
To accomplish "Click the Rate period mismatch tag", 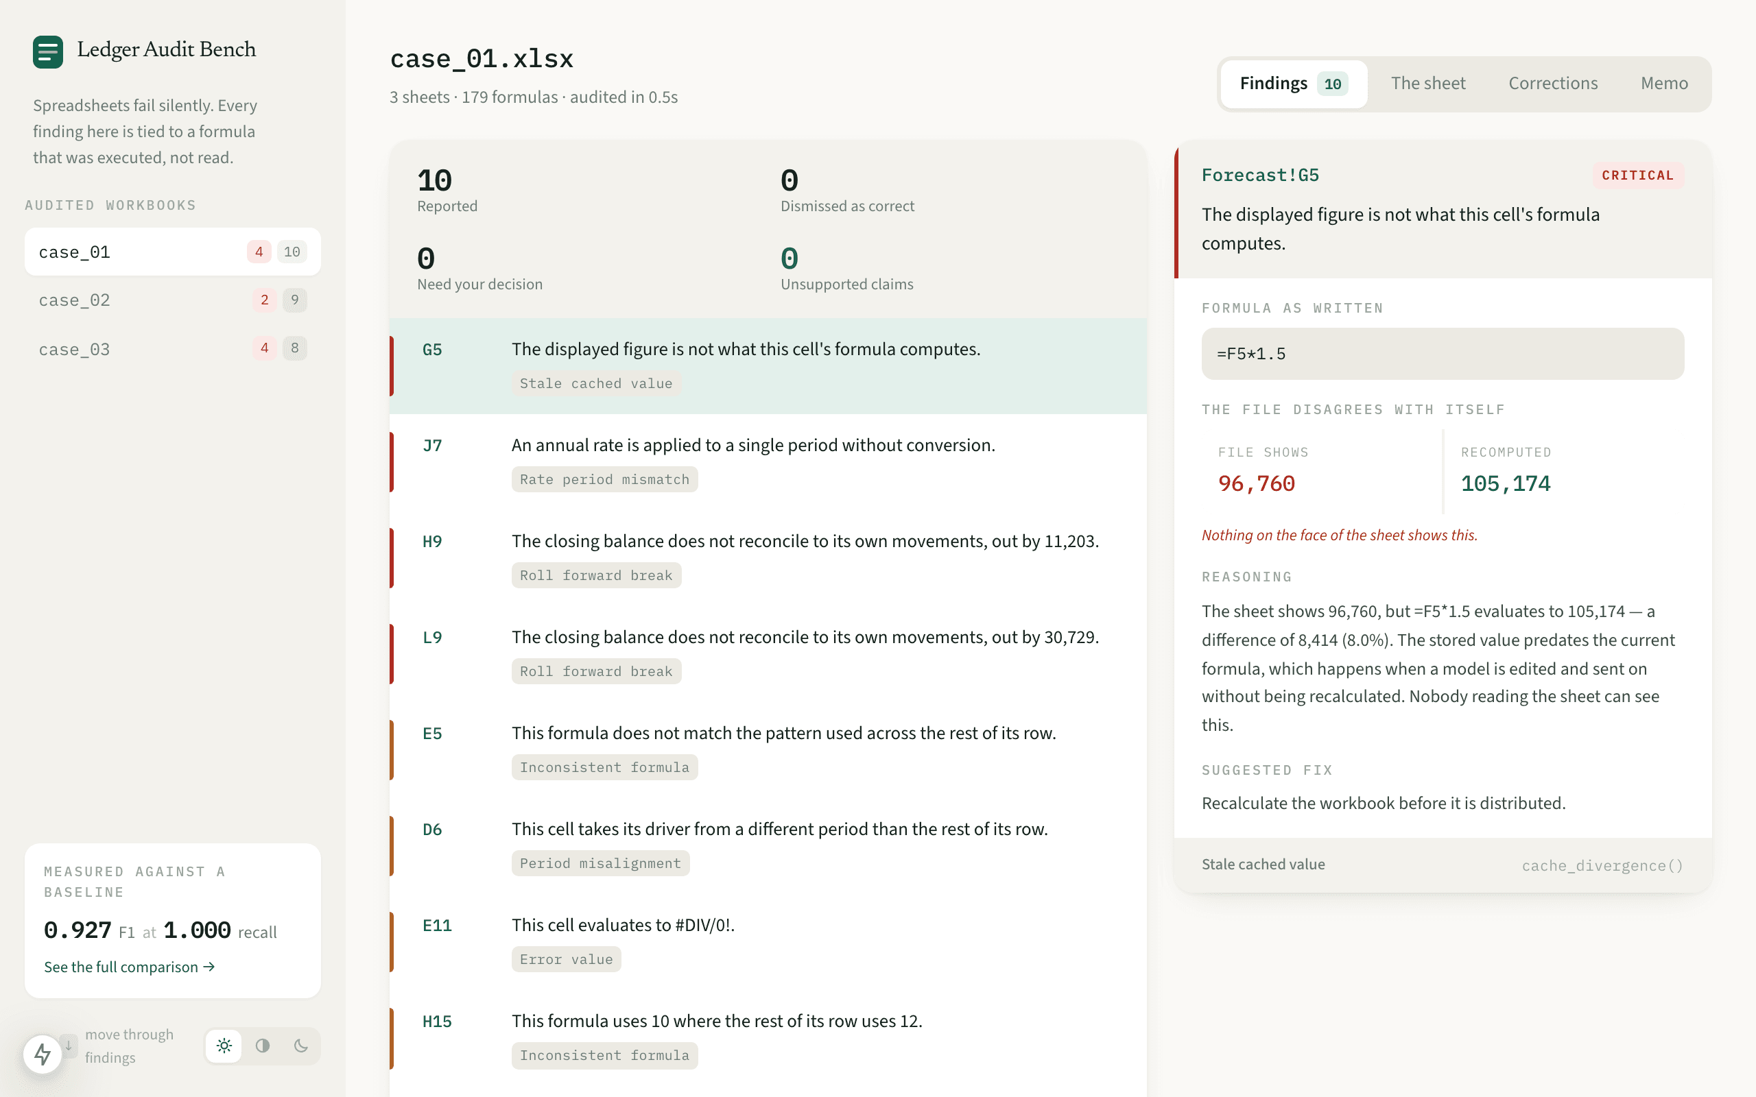I will coord(604,479).
